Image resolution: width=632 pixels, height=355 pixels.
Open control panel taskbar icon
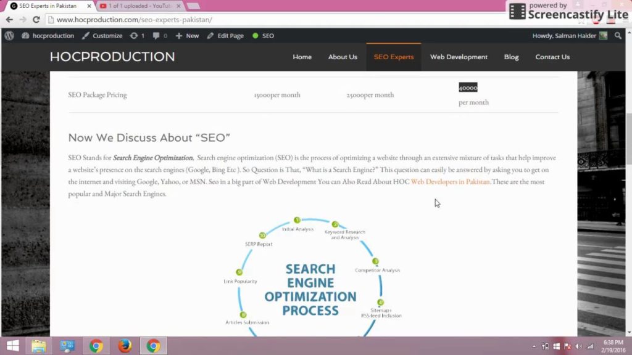[x=67, y=346]
